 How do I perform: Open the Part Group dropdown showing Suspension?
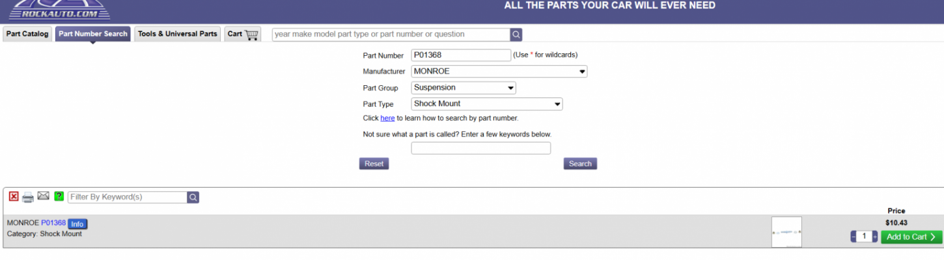click(464, 88)
